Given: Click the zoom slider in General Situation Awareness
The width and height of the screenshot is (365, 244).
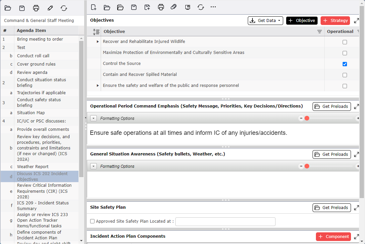Looking at the screenshot, I should [329, 166].
